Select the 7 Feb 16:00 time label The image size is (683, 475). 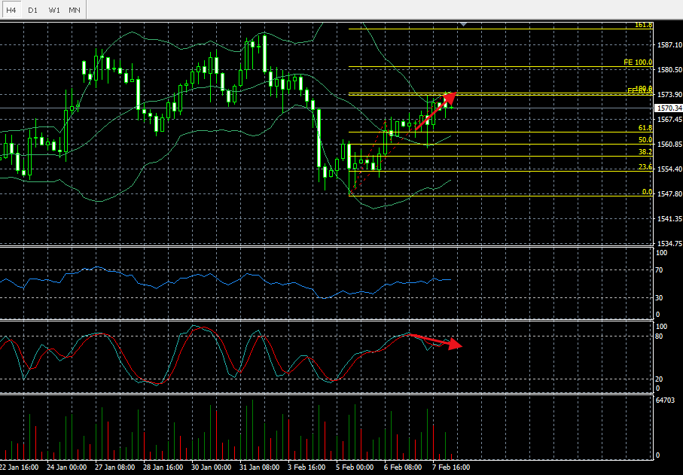[x=451, y=467]
